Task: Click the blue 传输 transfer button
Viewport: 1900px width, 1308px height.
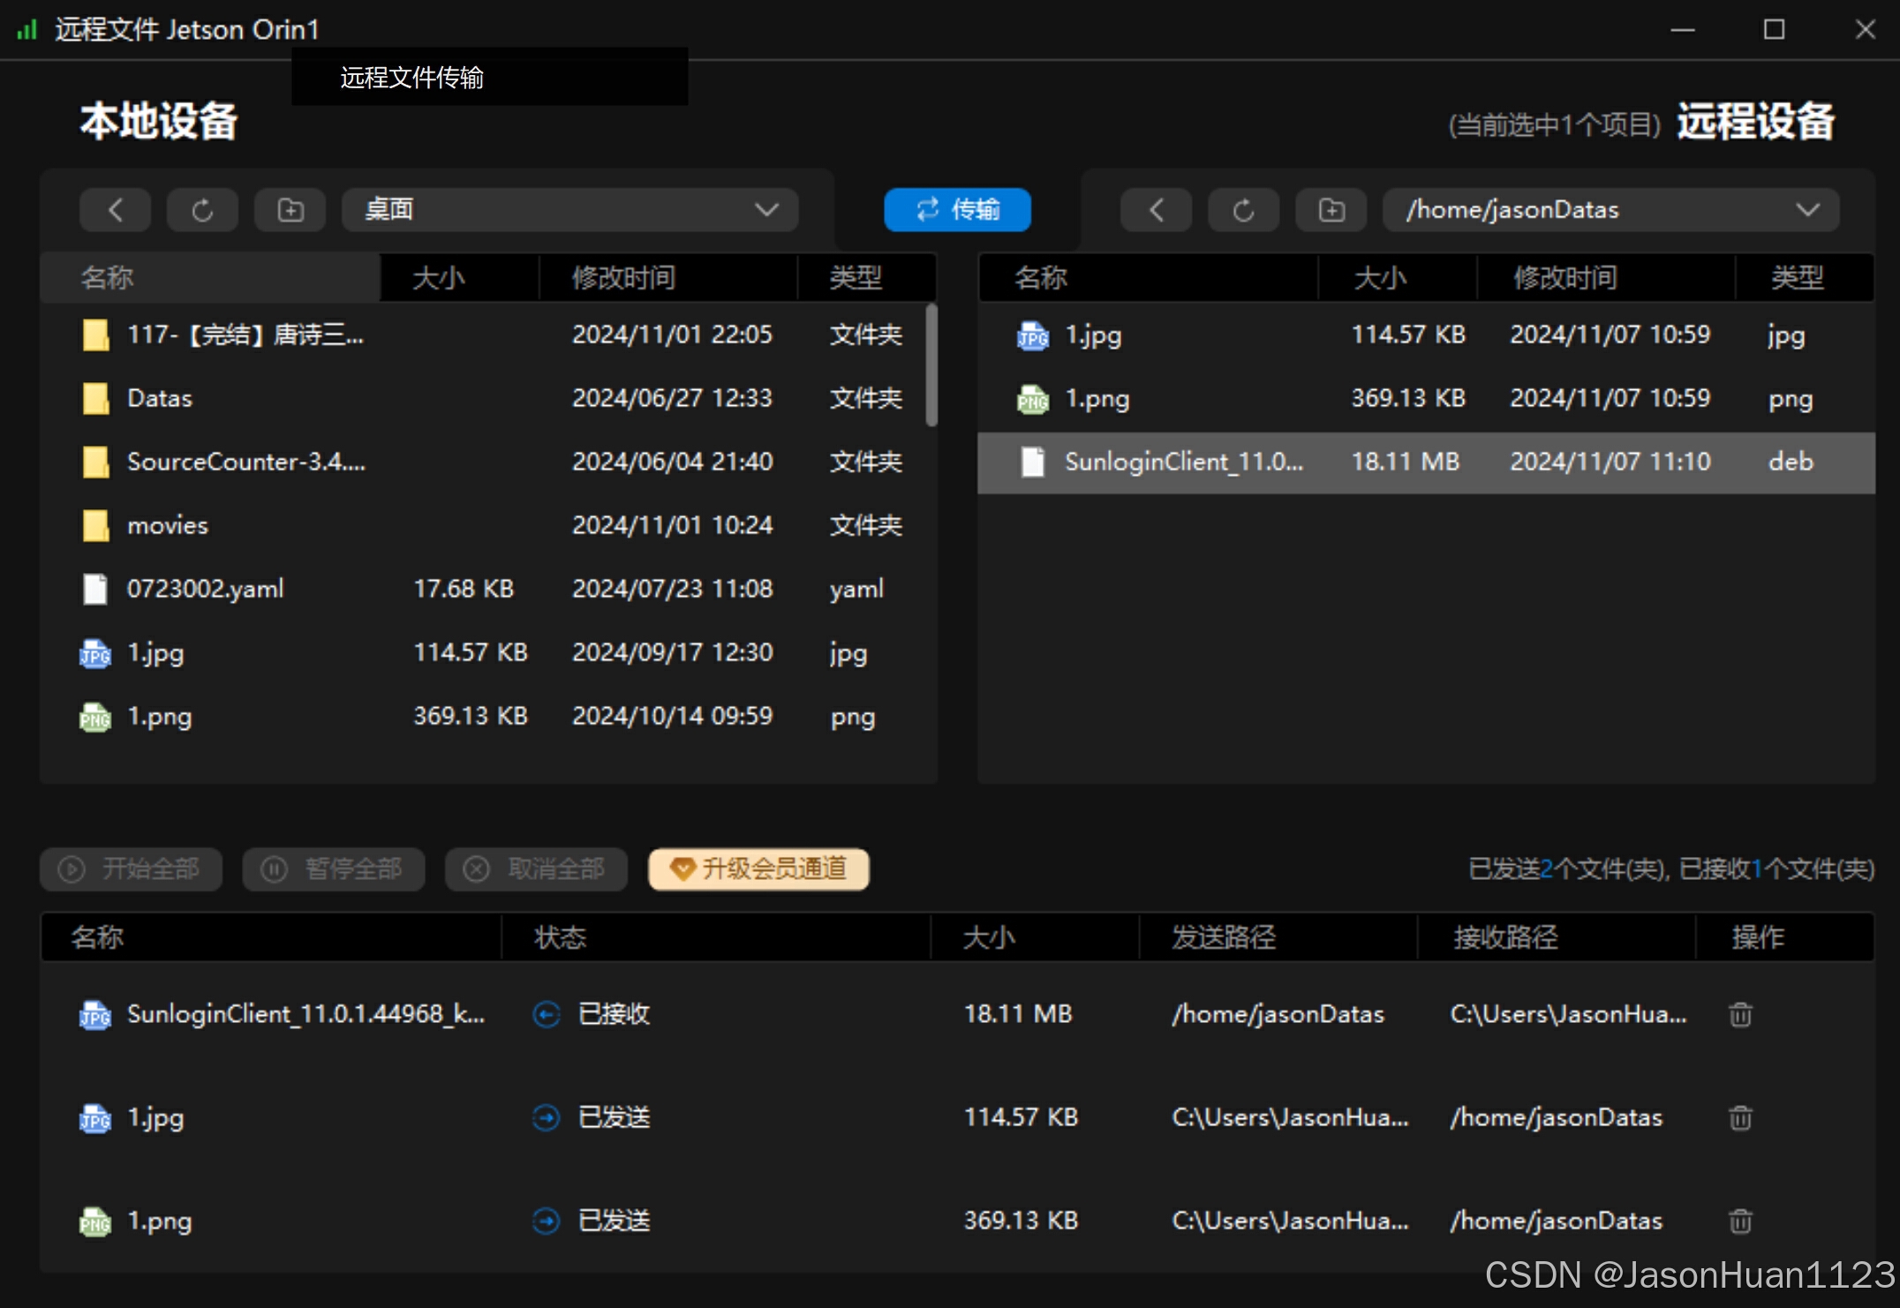Action: pyautogui.click(x=957, y=210)
